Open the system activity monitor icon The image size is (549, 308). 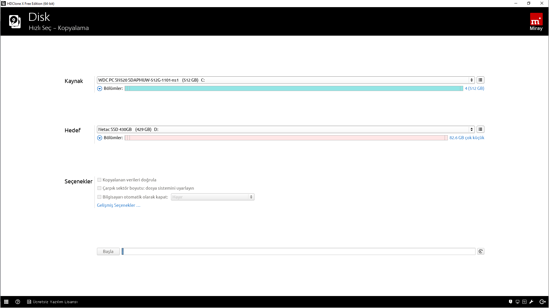[524, 302]
